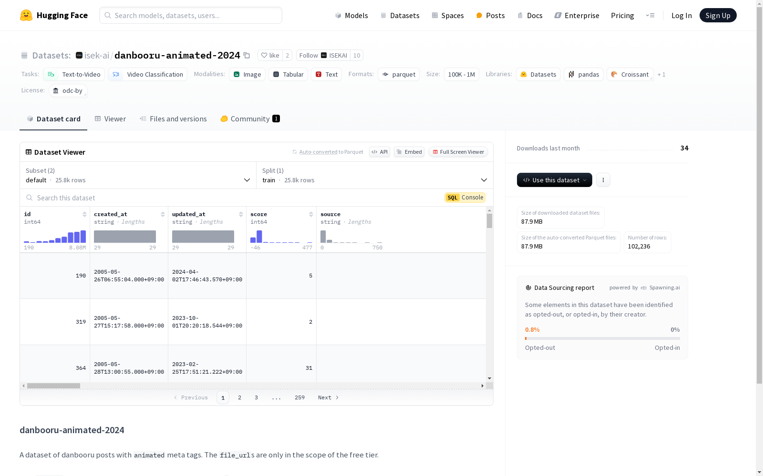Viewport: 763px width, 476px height.
Task: Open the Use this dataset dropdown
Action: 555,180
